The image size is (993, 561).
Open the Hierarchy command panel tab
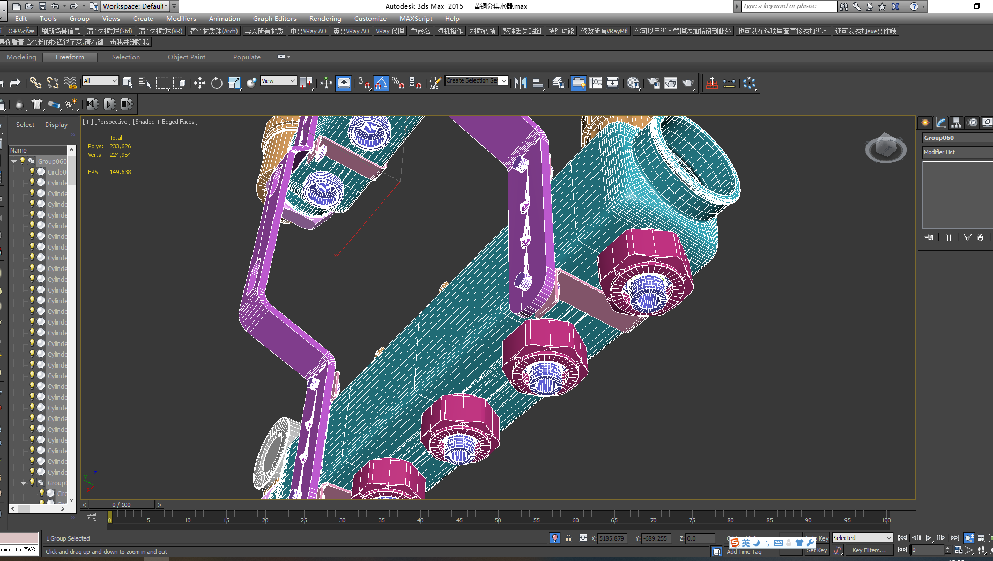point(957,123)
